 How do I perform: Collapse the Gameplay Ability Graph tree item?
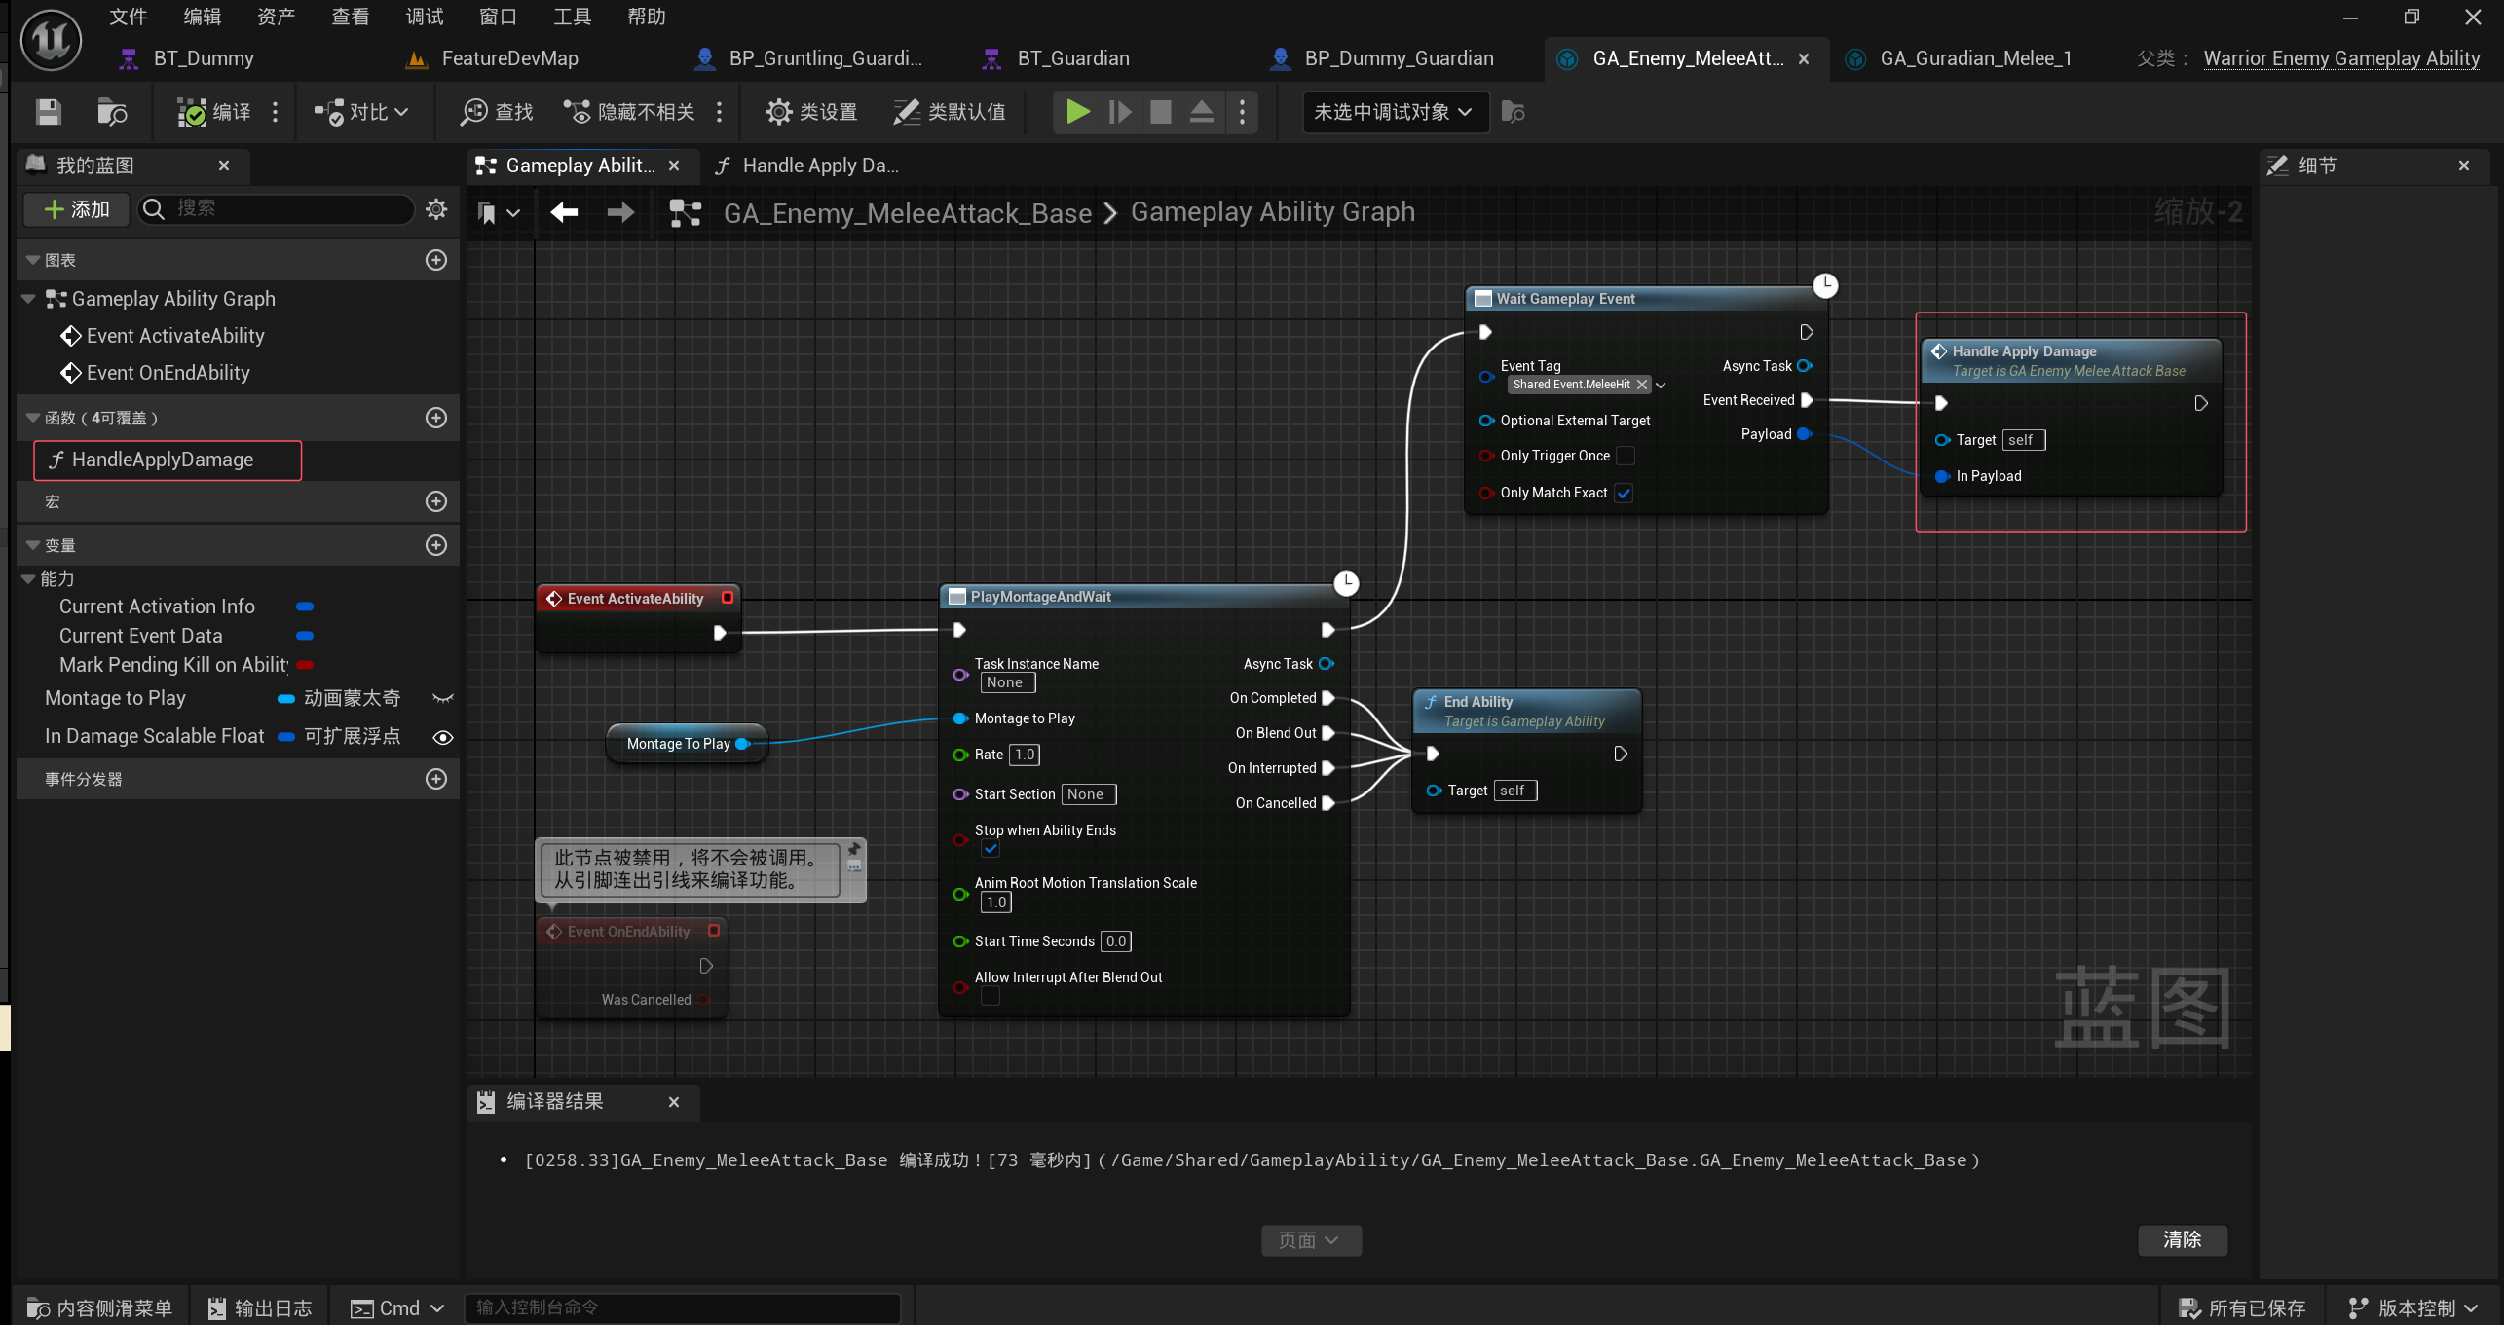coord(28,299)
